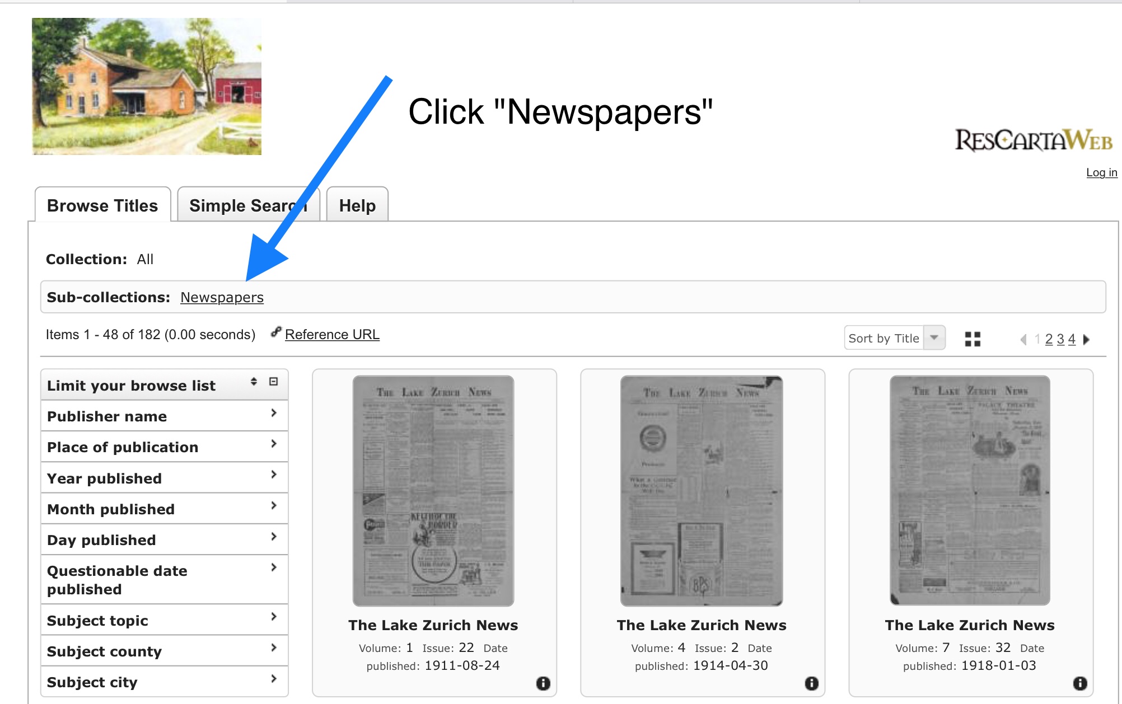
Task: Click the Log in link
Action: [x=1101, y=172]
